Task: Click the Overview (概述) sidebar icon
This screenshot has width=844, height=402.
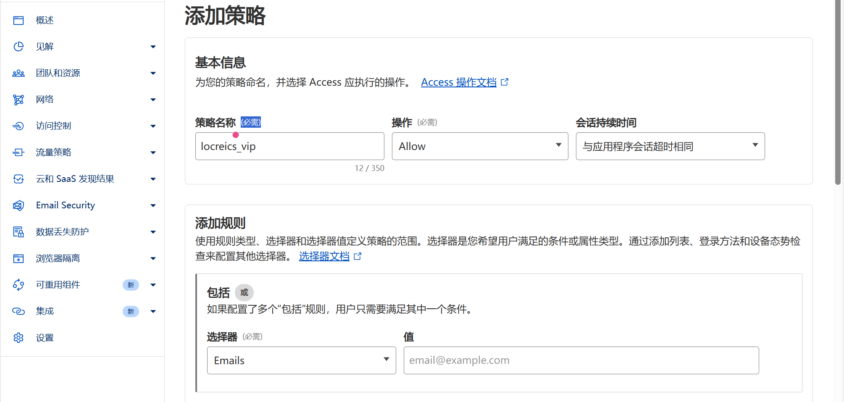Action: (x=18, y=20)
